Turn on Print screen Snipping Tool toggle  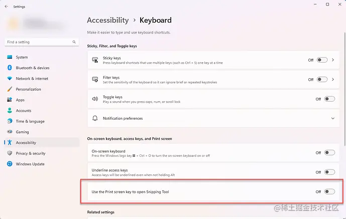pyautogui.click(x=329, y=191)
